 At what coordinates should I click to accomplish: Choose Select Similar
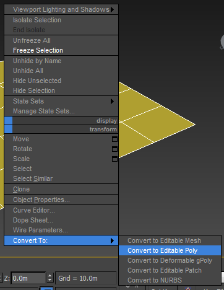click(61, 178)
